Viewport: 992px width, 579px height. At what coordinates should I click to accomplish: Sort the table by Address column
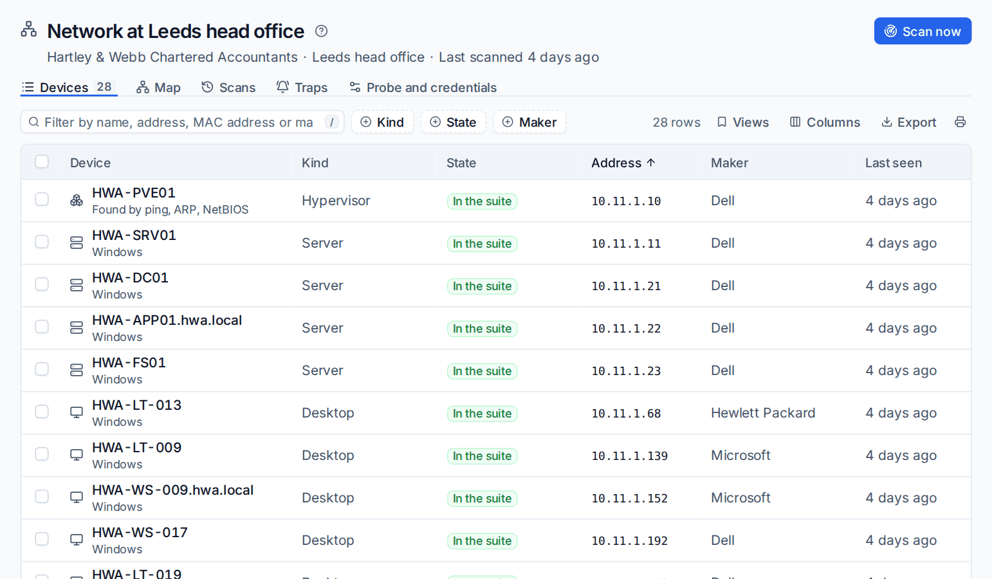tap(623, 163)
